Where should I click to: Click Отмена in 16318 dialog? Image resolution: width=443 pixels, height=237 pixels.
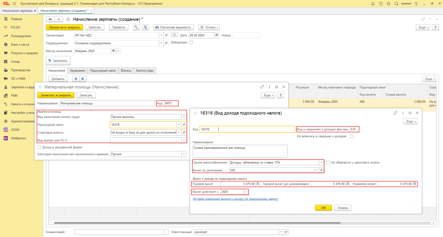[x=343, y=208]
